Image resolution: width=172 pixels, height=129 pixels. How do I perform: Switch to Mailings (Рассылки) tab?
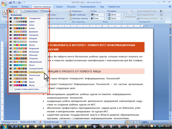coord(71,7)
